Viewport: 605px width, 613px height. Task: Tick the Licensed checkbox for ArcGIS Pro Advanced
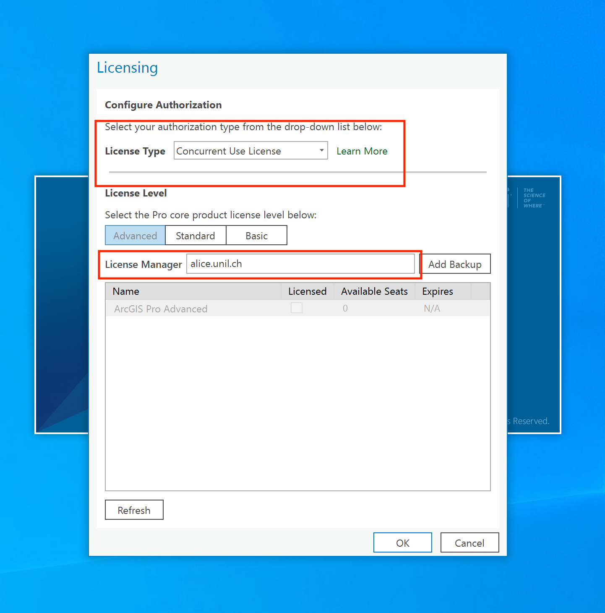coord(297,308)
